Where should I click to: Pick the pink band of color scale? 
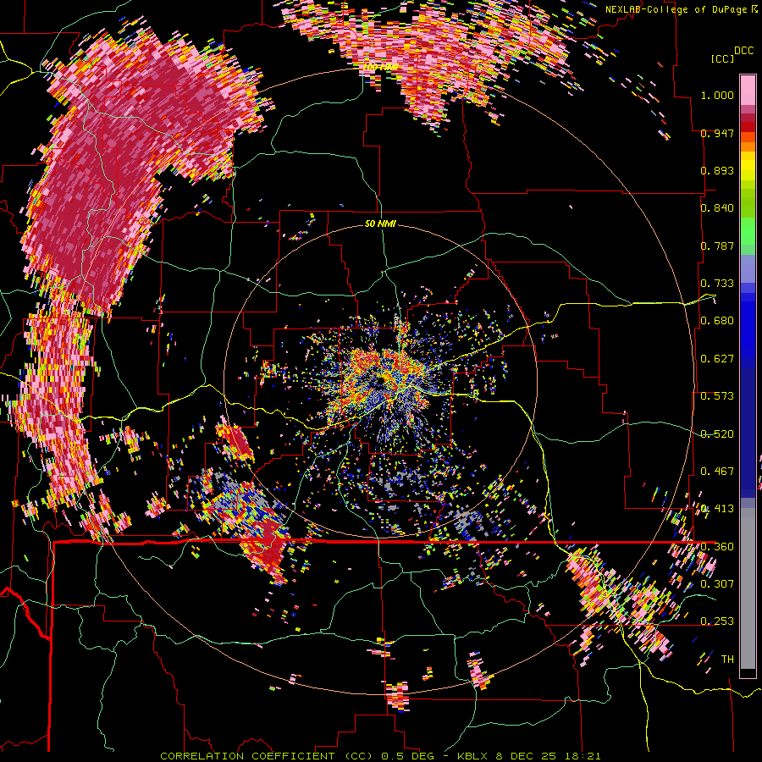[x=748, y=90]
